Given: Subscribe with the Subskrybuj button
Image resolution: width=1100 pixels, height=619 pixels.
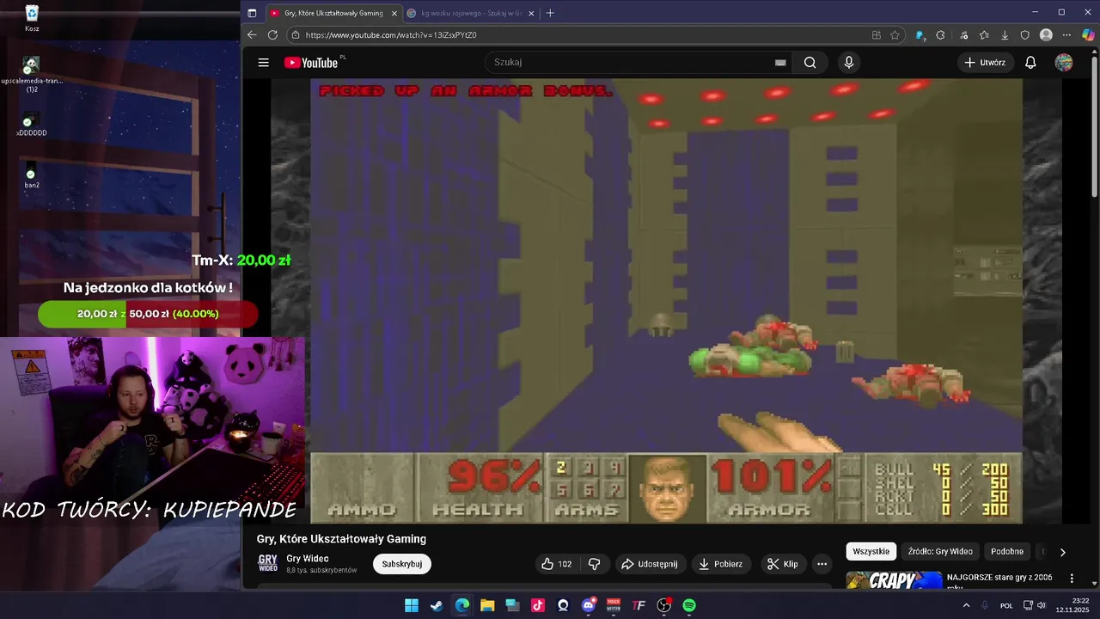Looking at the screenshot, I should tap(401, 564).
